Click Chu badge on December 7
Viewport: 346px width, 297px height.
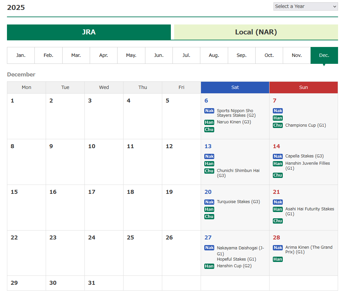click(278, 125)
